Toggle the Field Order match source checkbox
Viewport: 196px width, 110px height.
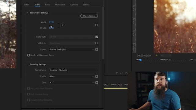[x=97, y=43]
